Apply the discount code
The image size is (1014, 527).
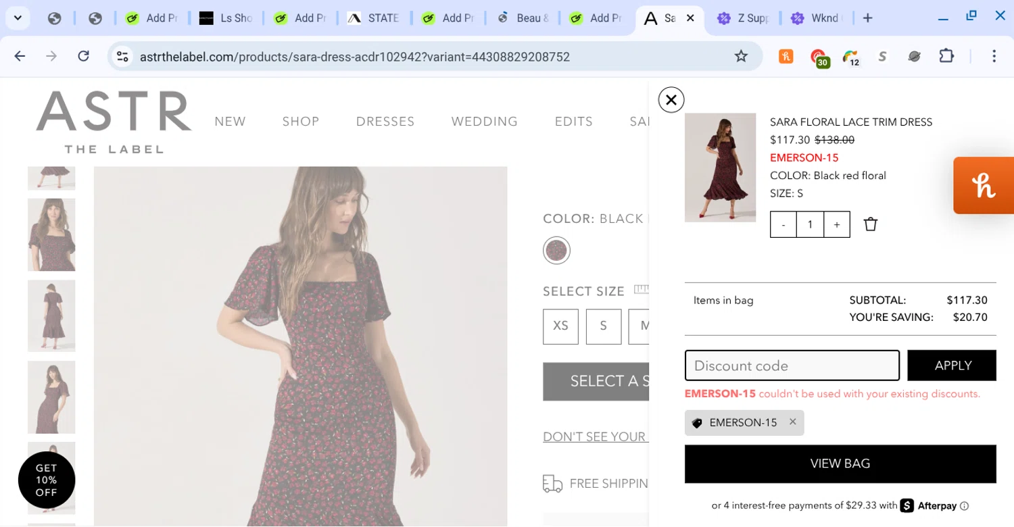[952, 366]
